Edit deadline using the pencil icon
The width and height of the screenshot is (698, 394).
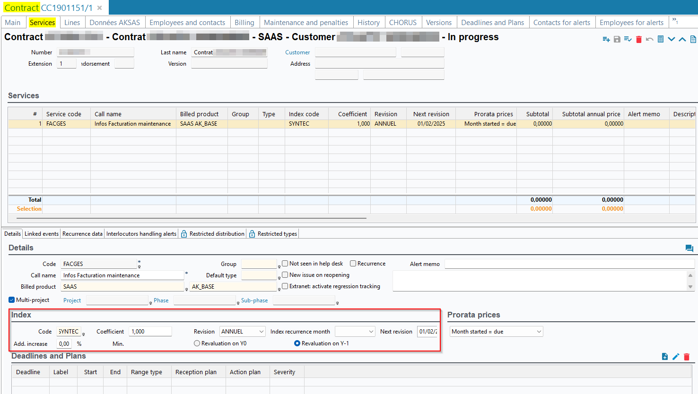(676, 357)
